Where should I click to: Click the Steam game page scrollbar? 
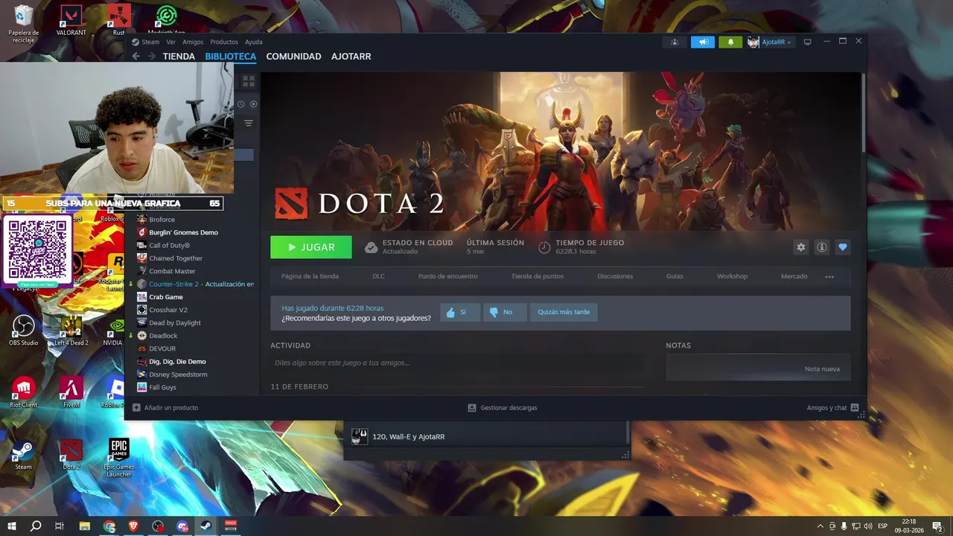[x=864, y=112]
